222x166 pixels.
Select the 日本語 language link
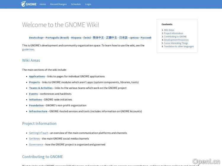pos(123,38)
